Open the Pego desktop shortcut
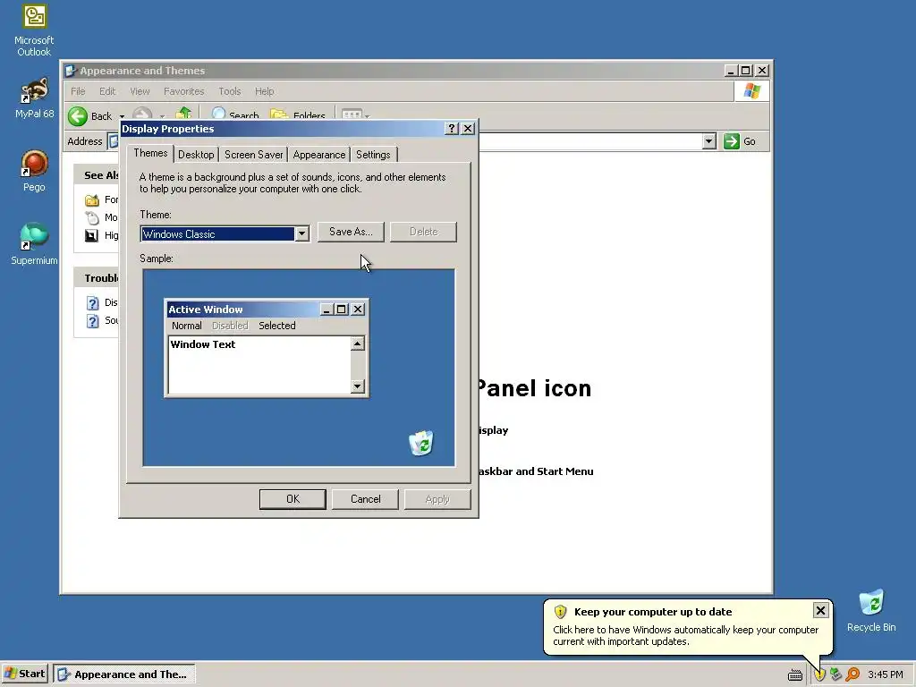 point(34,171)
